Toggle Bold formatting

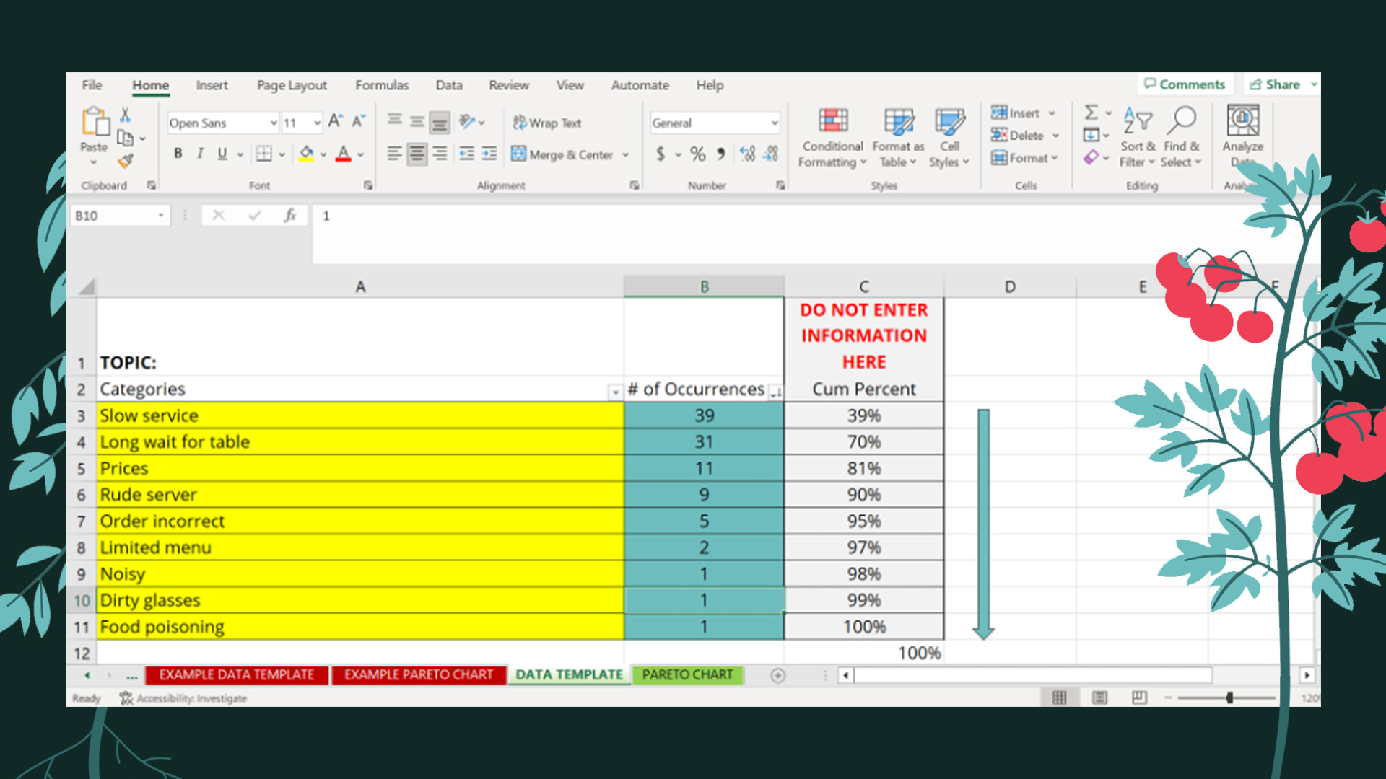(x=178, y=154)
